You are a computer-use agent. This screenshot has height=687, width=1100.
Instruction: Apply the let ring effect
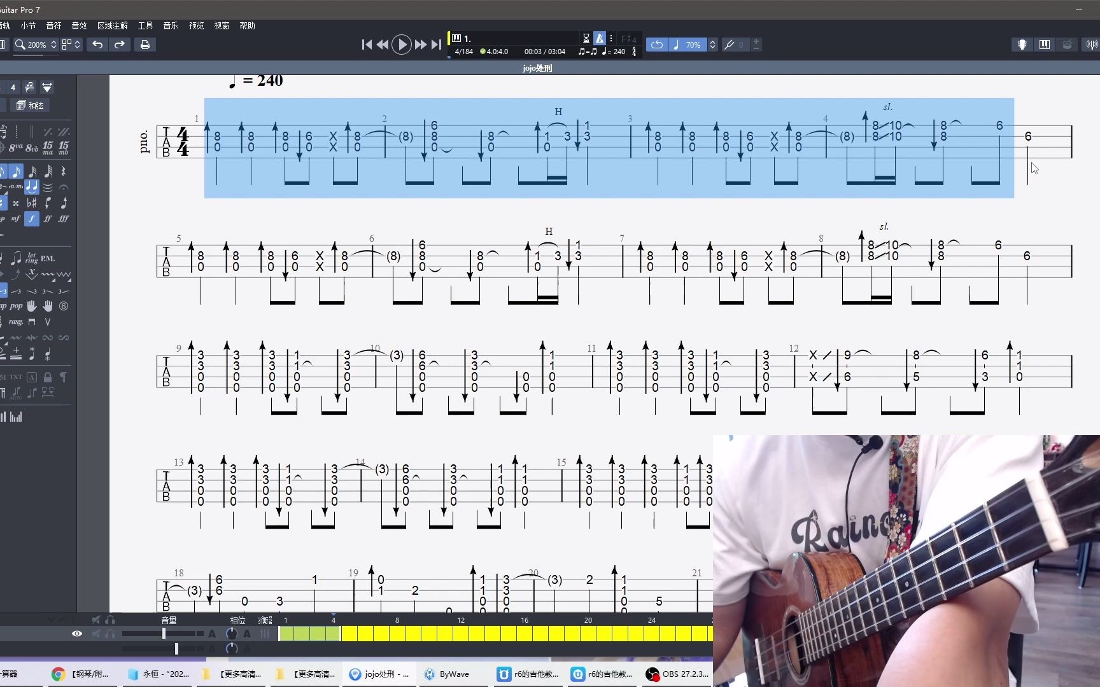32,258
